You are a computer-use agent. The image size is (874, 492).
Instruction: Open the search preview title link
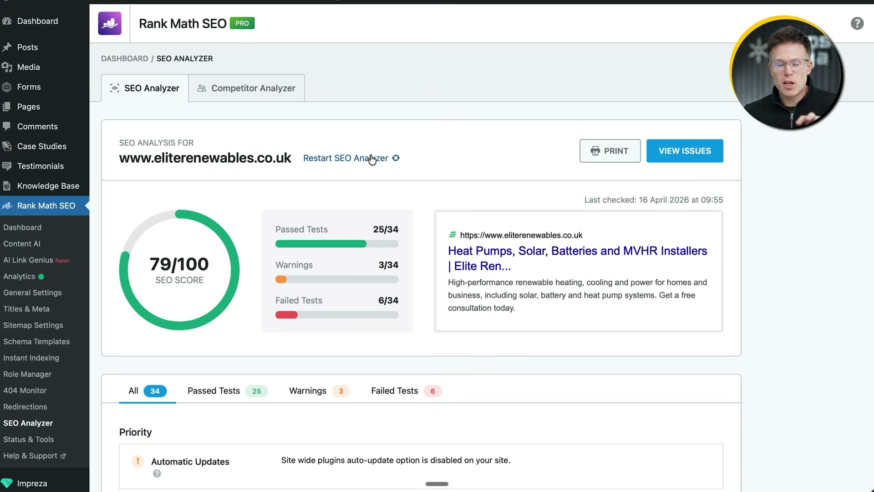click(577, 258)
